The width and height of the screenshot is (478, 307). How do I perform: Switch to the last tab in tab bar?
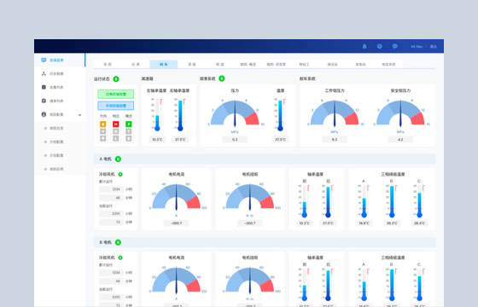click(388, 64)
